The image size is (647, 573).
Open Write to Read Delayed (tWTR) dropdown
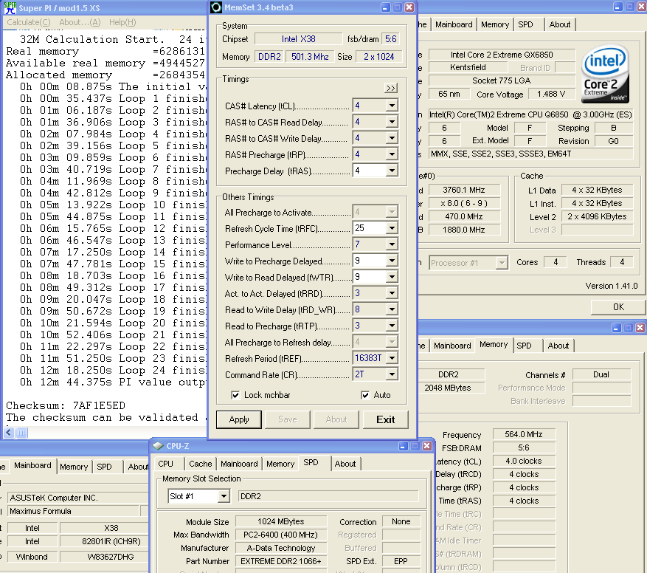click(x=392, y=277)
